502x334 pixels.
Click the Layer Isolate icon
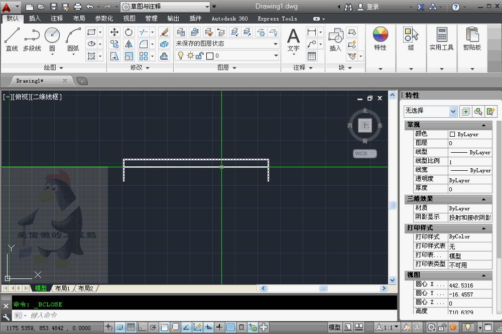click(234, 32)
